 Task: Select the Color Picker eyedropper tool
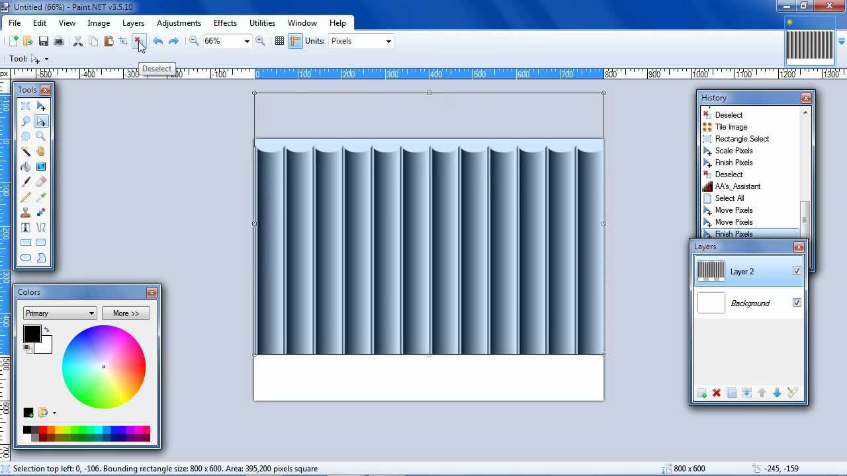[x=41, y=197]
